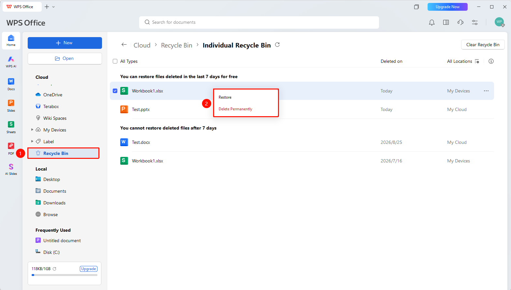The height and width of the screenshot is (290, 511).
Task: Click the New button
Action: tap(65, 43)
